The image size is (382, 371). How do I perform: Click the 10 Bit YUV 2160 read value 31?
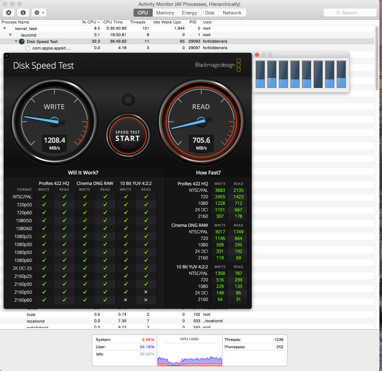click(x=238, y=299)
